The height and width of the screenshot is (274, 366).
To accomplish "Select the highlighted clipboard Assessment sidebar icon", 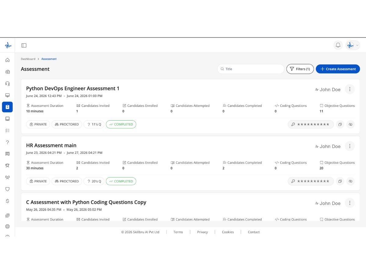I will pos(7,107).
